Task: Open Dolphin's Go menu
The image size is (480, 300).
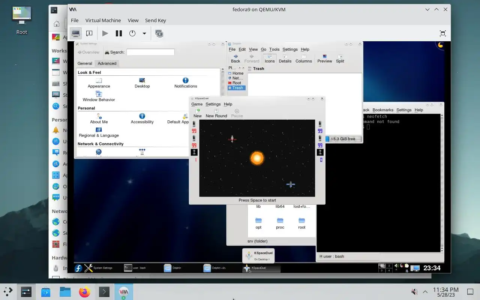Action: pyautogui.click(x=264, y=49)
